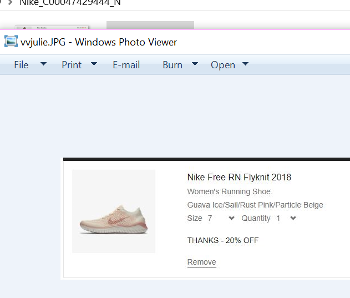The width and height of the screenshot is (350, 298).
Task: Open the Print menu
Action: (x=72, y=65)
